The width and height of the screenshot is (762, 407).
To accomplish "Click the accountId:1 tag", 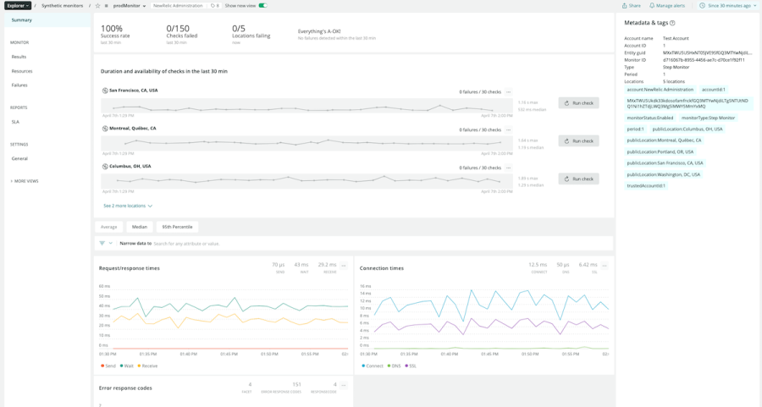I will point(714,90).
